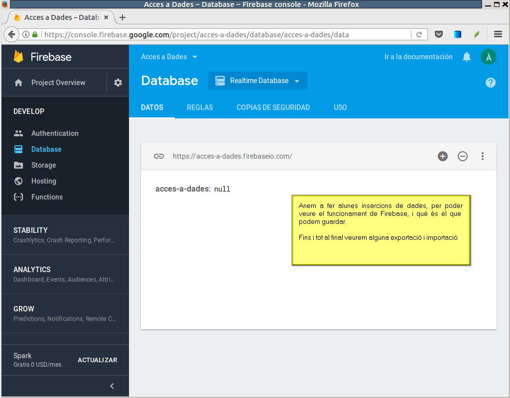Show site information icon in URL bar
510x398 pixels.
(x=26, y=34)
